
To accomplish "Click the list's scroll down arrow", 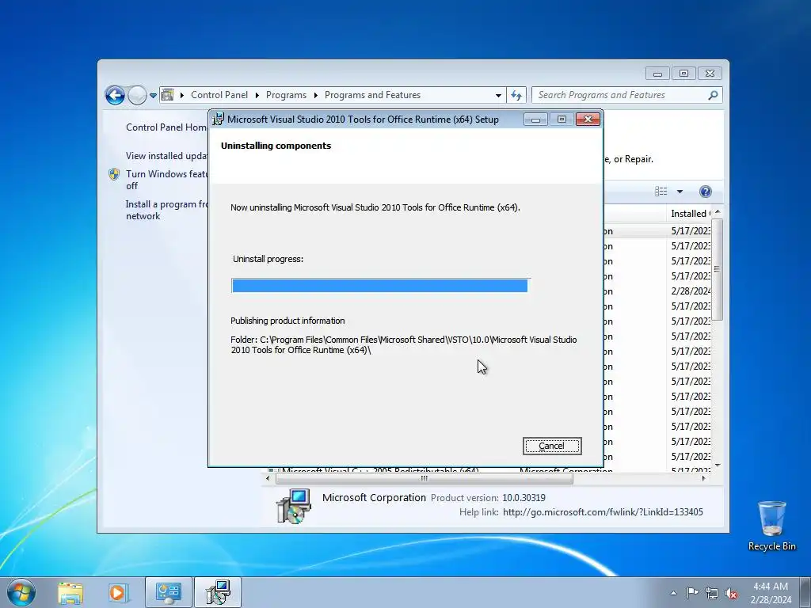I will pos(717,465).
